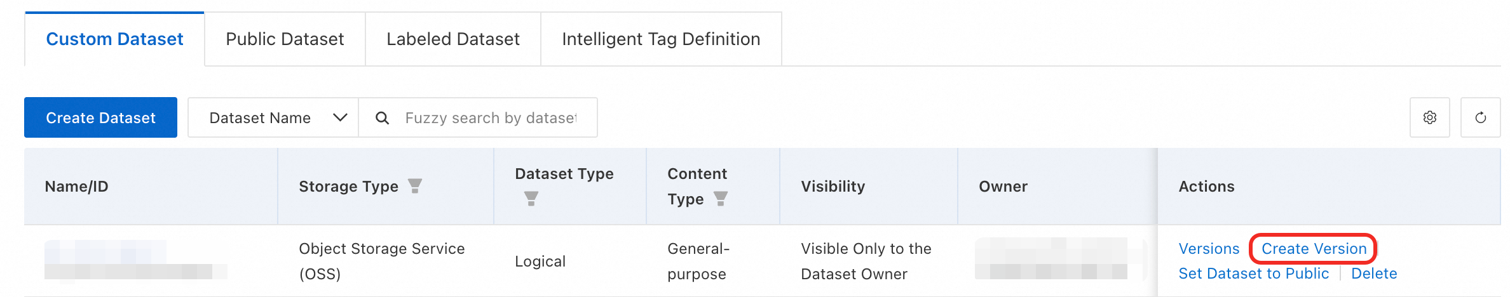
Task: Delete the dataset via Delete link
Action: click(1374, 274)
